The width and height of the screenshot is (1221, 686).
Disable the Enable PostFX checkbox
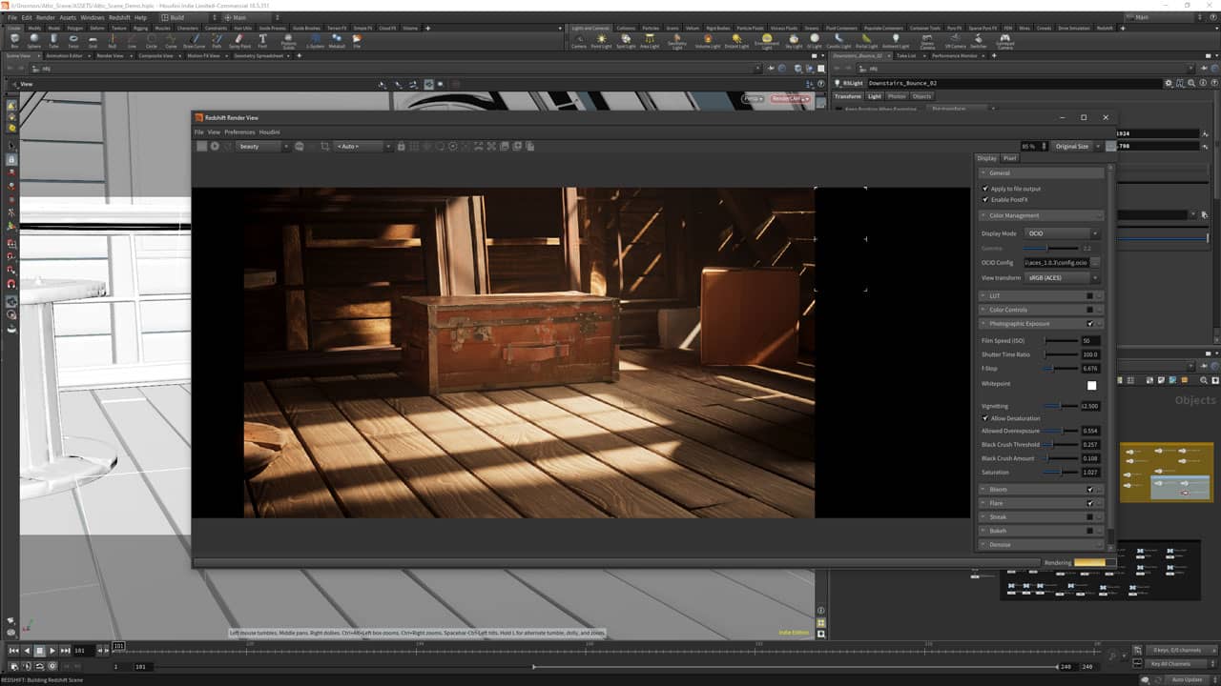point(985,200)
